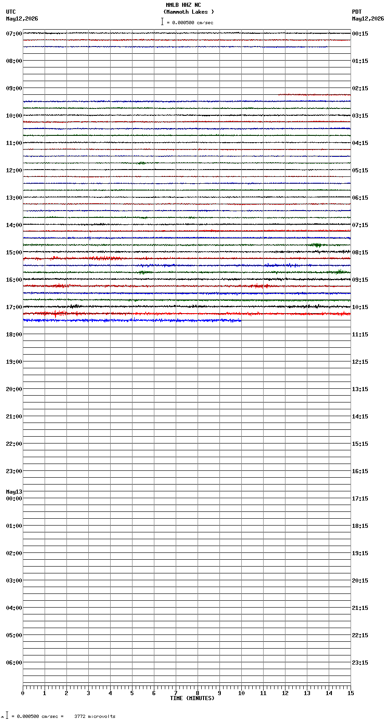Click the '3' minute tick label
387x722 pixels.
click(x=88, y=693)
